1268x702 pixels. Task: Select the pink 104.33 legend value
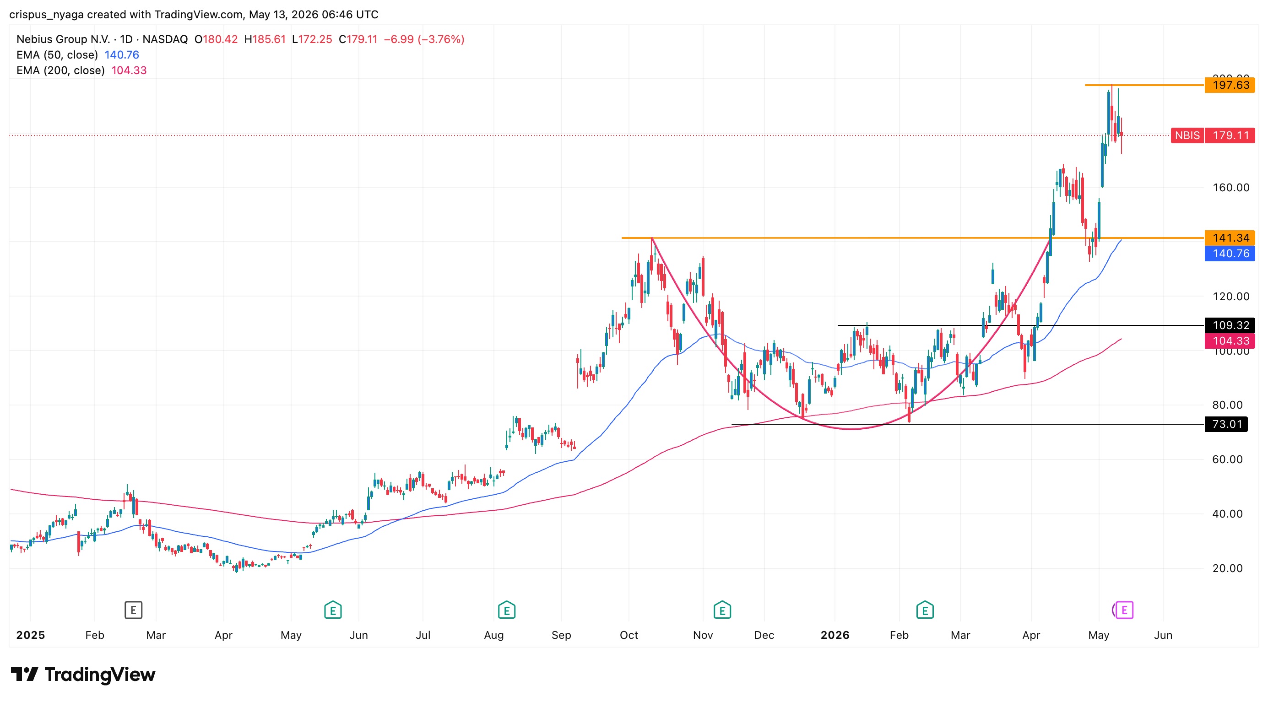(129, 70)
